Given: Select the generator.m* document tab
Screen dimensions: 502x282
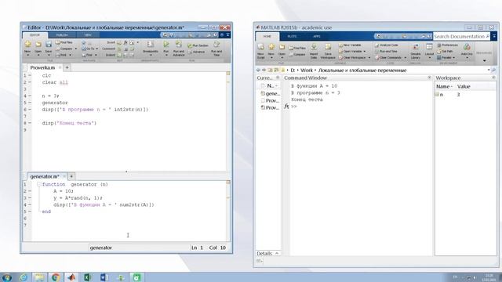Looking at the screenshot, I should coord(45,176).
